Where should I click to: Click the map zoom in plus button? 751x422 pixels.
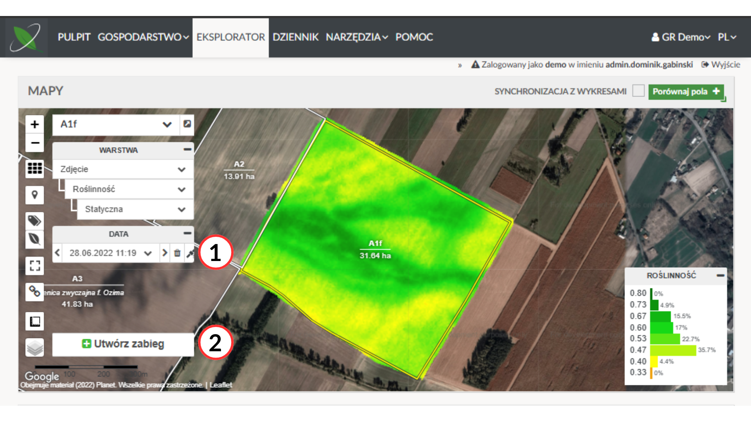[x=35, y=124]
